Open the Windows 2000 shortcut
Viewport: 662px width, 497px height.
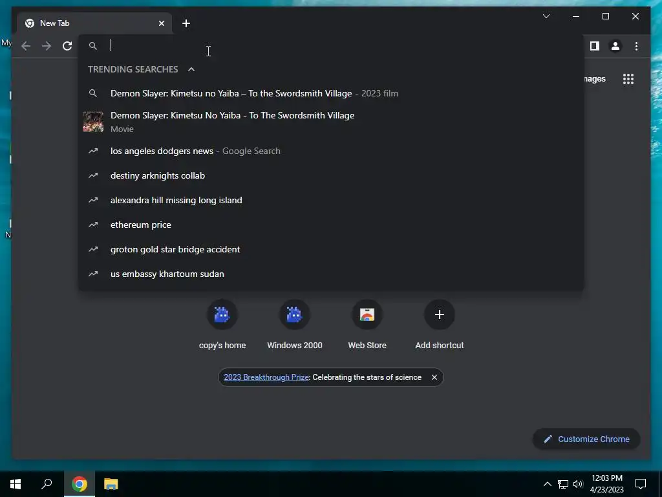295,325
